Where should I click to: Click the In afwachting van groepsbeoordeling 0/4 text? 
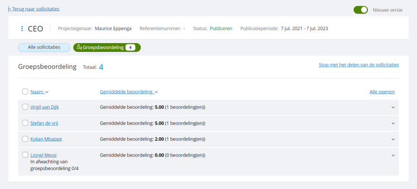pyautogui.click(x=54, y=165)
